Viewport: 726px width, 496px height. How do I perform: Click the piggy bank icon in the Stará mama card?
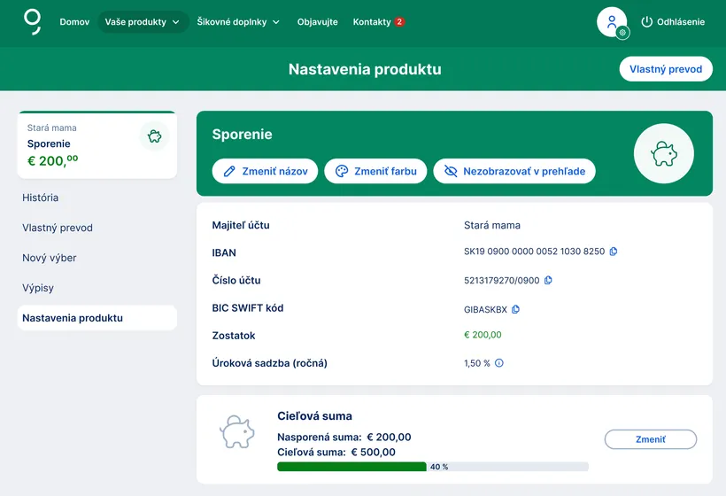pyautogui.click(x=155, y=136)
